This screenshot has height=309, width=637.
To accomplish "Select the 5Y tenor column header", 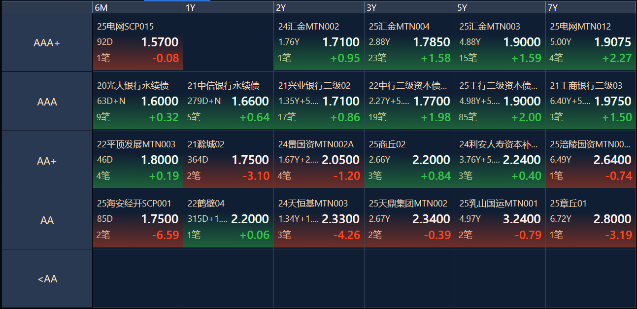I will (x=500, y=7).
